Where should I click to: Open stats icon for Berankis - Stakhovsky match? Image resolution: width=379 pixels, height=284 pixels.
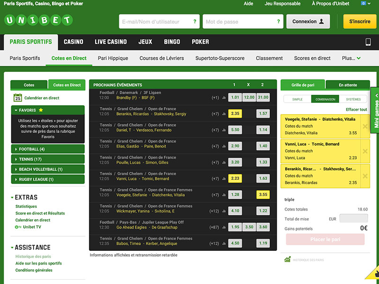(224, 114)
